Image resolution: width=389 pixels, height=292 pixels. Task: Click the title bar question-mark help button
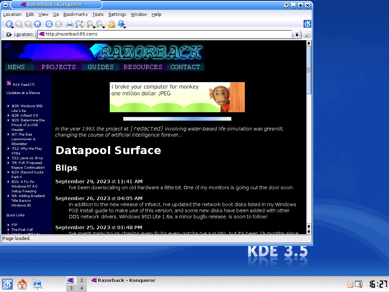pyautogui.click(x=286, y=5)
